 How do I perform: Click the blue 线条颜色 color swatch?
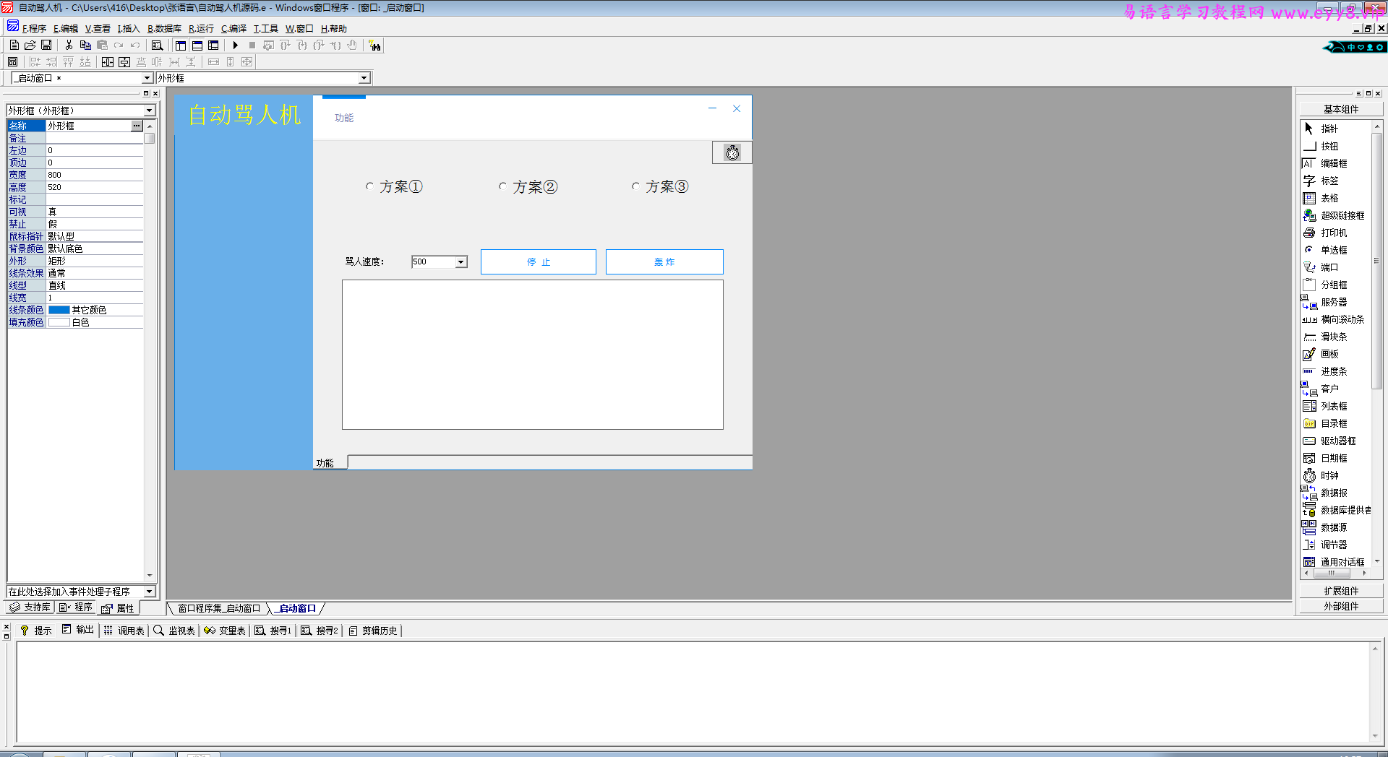click(x=59, y=310)
